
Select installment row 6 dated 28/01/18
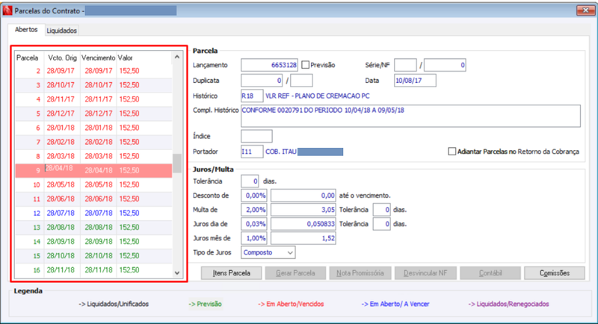point(94,128)
